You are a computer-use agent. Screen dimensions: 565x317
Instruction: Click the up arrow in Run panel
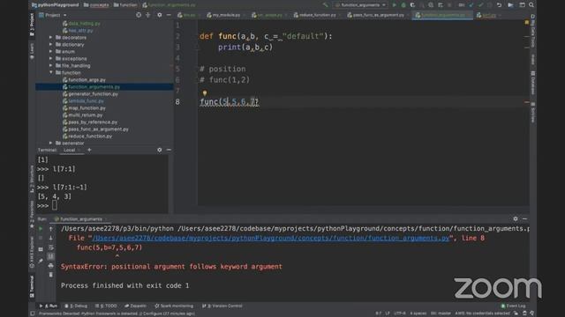click(51, 229)
